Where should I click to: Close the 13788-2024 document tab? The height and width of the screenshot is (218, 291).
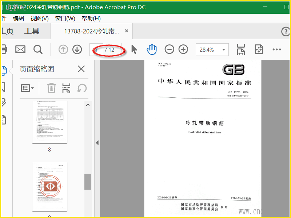pos(127,31)
